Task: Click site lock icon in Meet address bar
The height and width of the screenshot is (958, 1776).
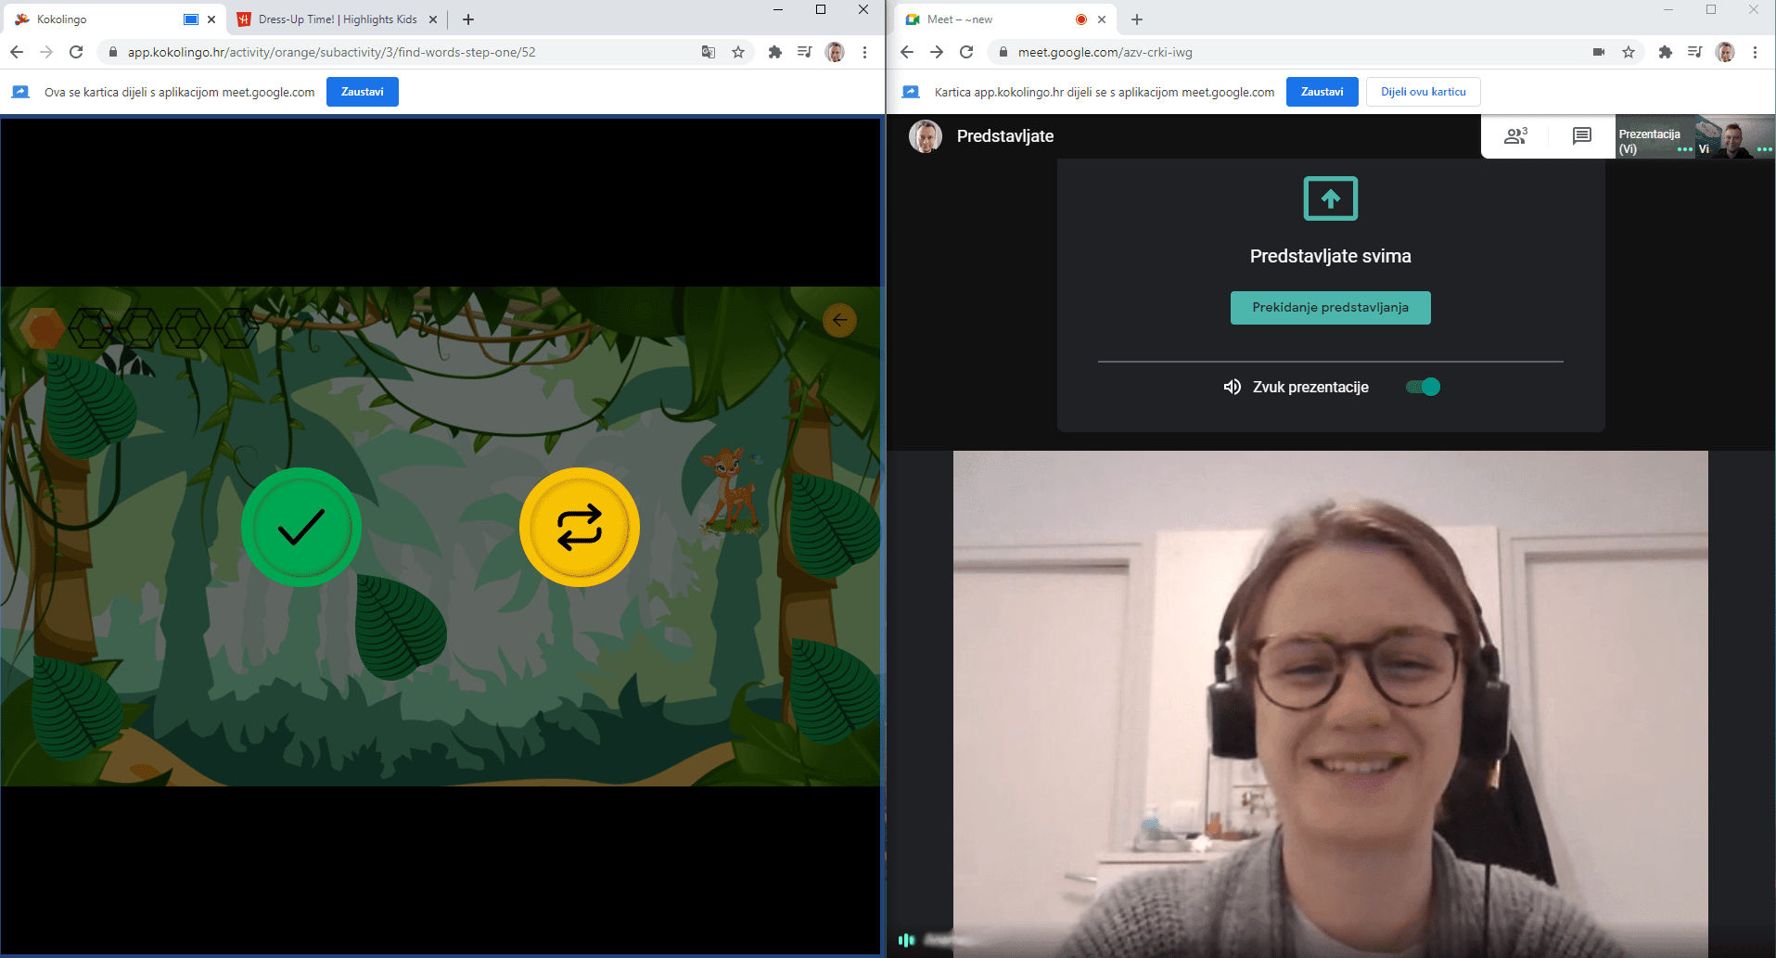Action: 1003,52
